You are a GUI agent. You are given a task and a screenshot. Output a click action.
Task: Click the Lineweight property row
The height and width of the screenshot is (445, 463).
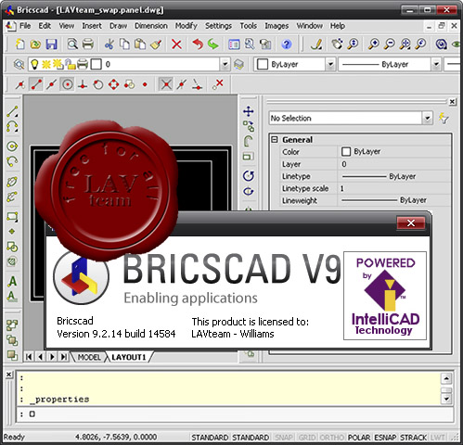point(365,200)
